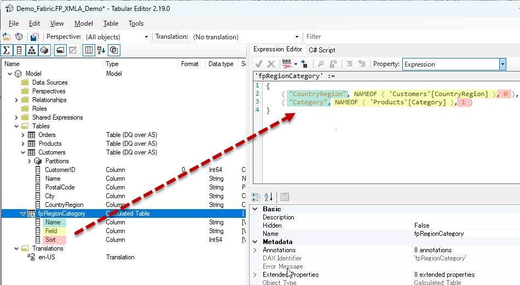
Task: Collapse the Model root node
Action: click(10, 74)
